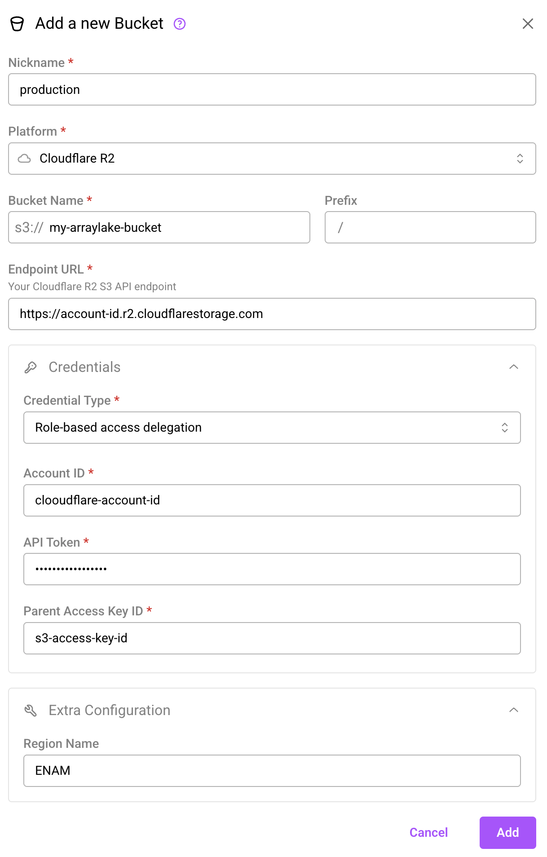Click the Account ID input field

[272, 500]
